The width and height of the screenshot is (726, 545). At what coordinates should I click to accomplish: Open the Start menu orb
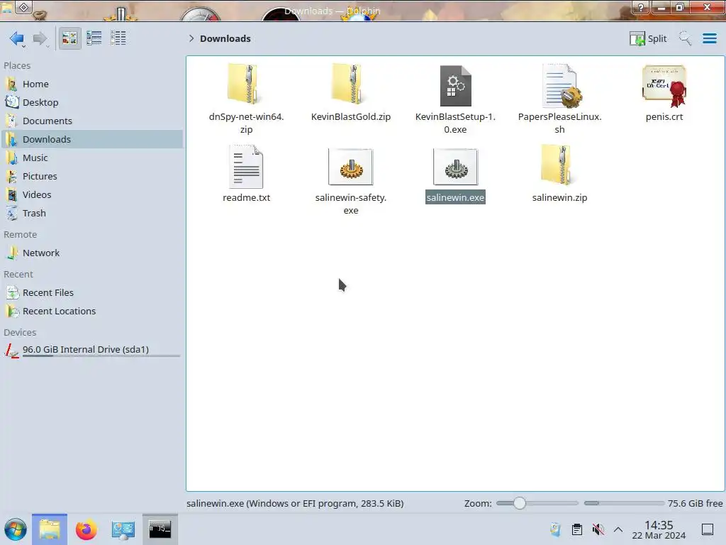click(x=16, y=529)
